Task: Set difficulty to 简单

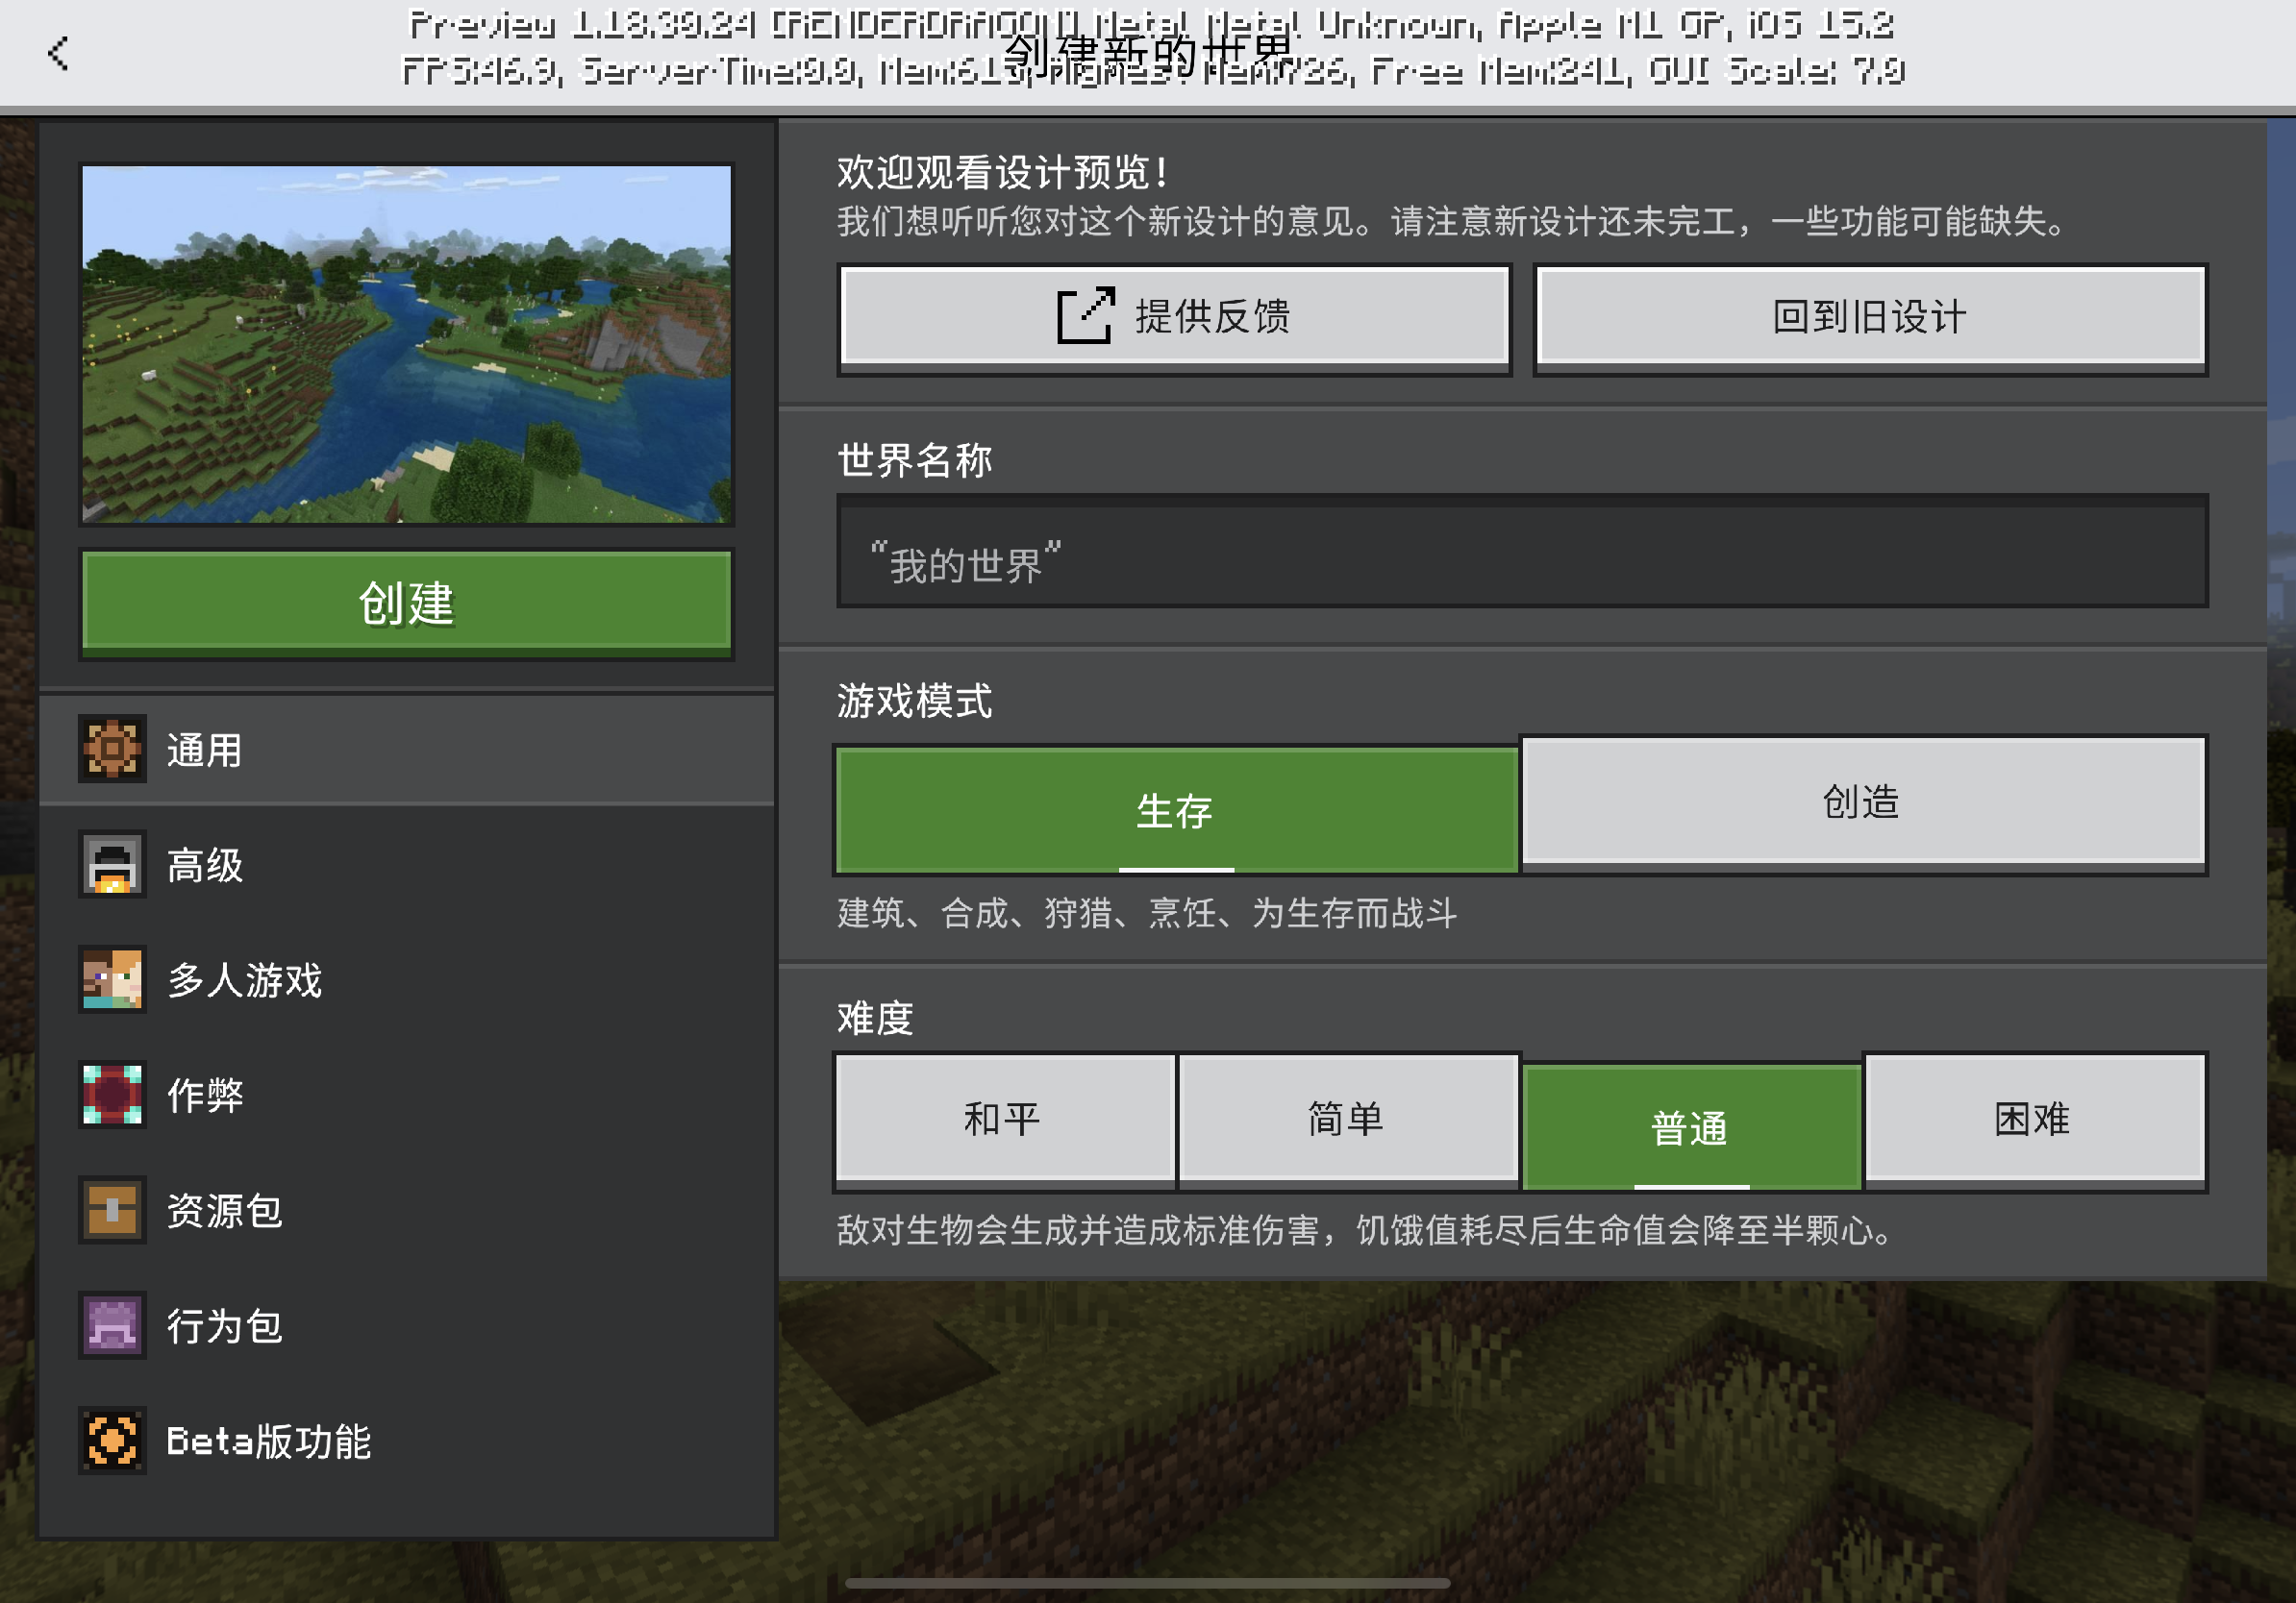Action: (x=1347, y=1119)
